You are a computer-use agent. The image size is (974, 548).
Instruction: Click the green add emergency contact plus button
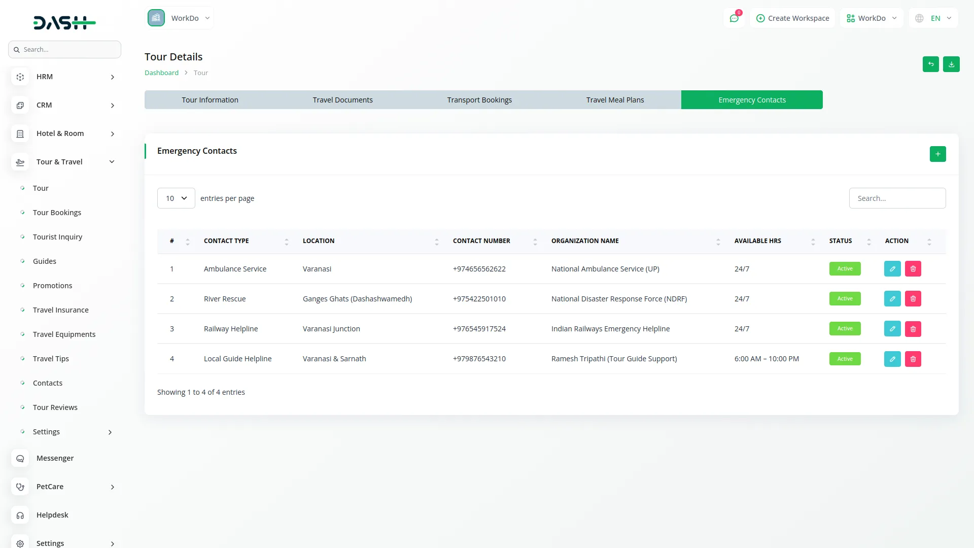coord(937,154)
